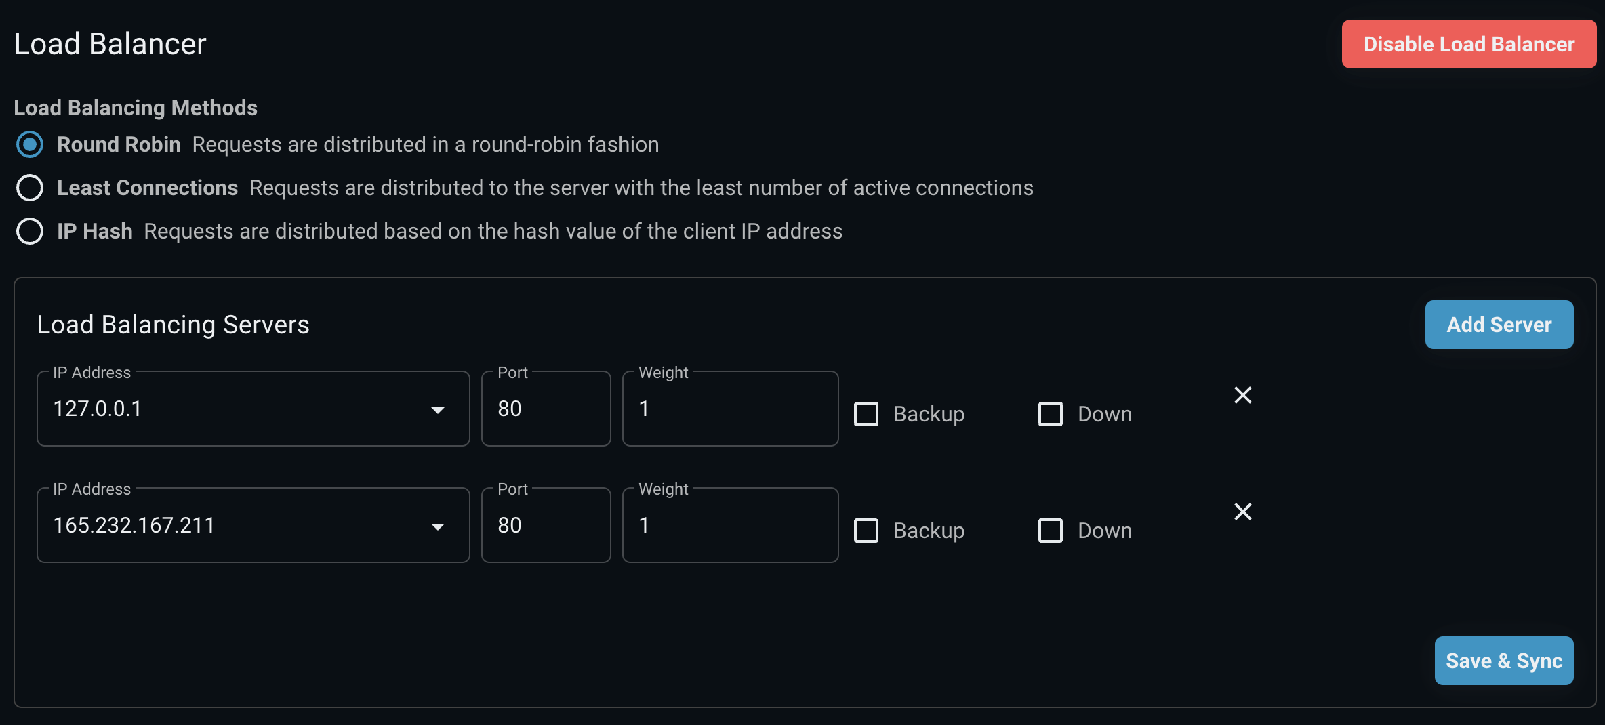The image size is (1605, 725).
Task: Open the 127.0.0.1 IP Address dropdown
Action: [439, 410]
